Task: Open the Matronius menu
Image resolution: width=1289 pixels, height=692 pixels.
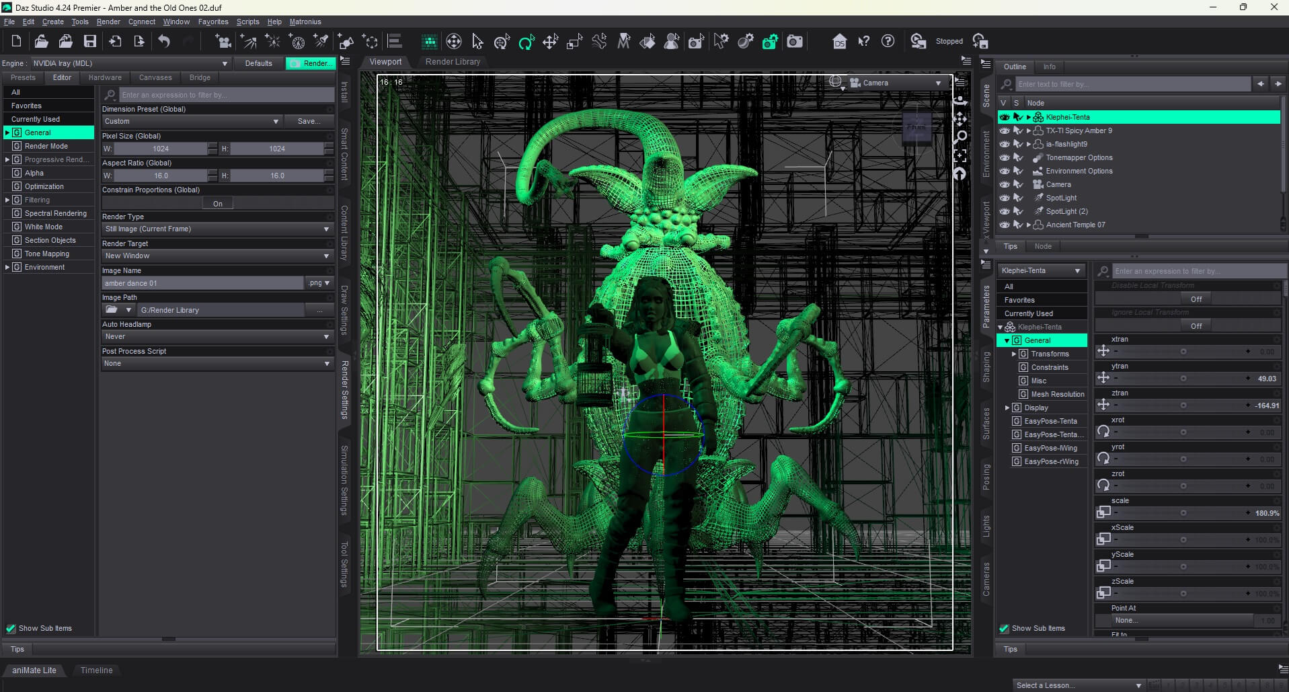Action: coord(305,22)
